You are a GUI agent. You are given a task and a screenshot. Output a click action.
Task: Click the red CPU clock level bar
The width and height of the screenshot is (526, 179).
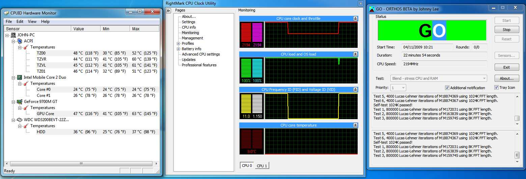pos(246,33)
